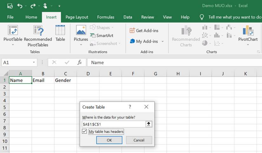Toggle Touch/Mouse mode icon
Viewport: 262px width, 153px height.
pyautogui.click(x=45, y=6)
